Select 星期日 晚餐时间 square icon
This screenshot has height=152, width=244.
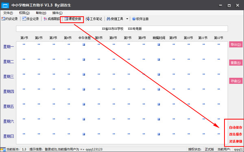159,134
